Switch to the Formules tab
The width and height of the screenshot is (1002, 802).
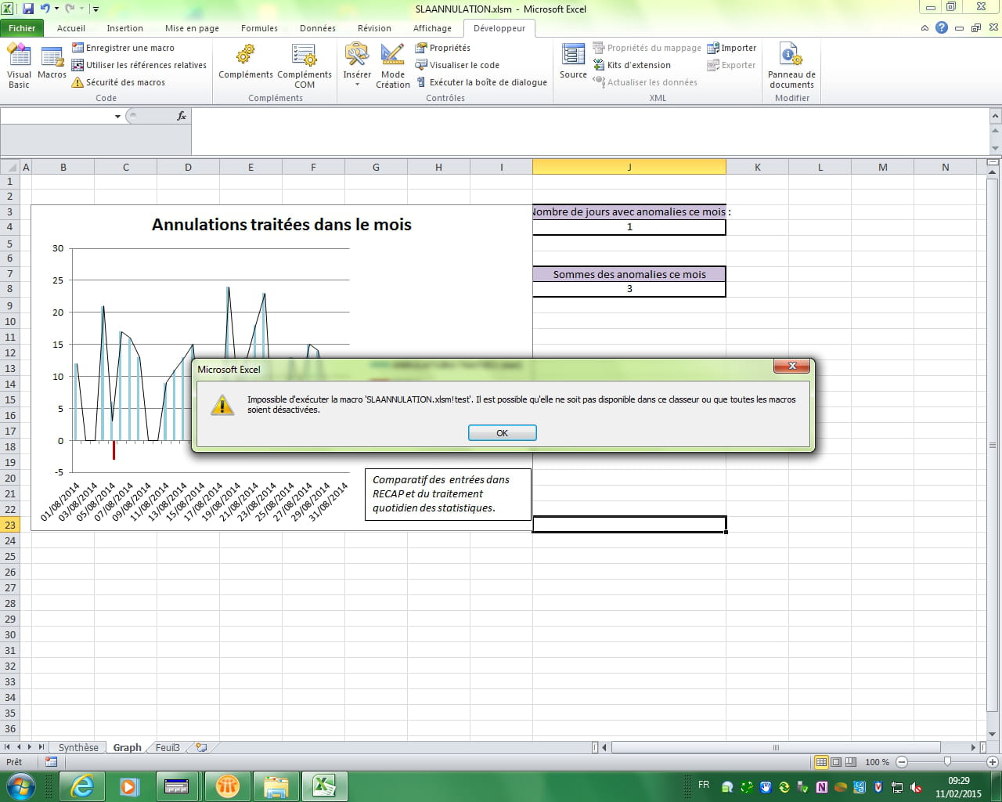(259, 28)
